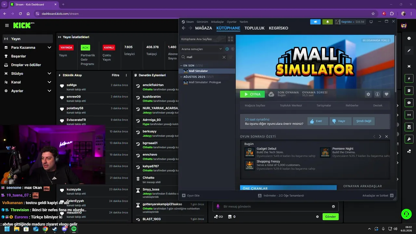
Task: Open Spotify from the taskbar
Action: pyautogui.click(x=74, y=229)
